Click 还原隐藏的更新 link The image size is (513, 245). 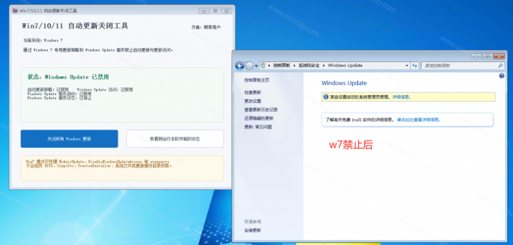(x=259, y=118)
